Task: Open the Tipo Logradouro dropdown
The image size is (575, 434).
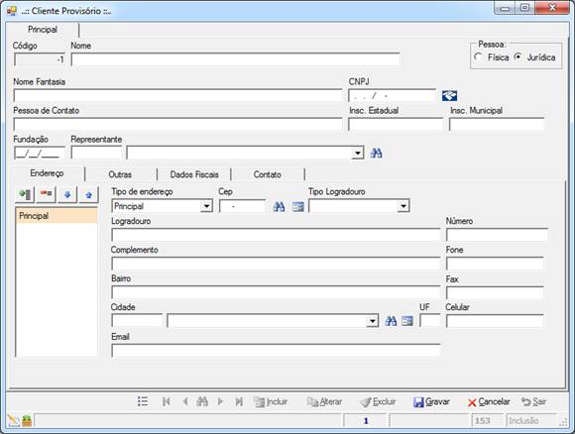Action: [403, 206]
